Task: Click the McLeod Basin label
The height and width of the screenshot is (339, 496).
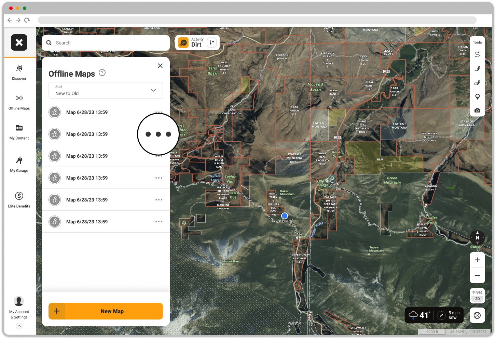Action: pos(315,87)
